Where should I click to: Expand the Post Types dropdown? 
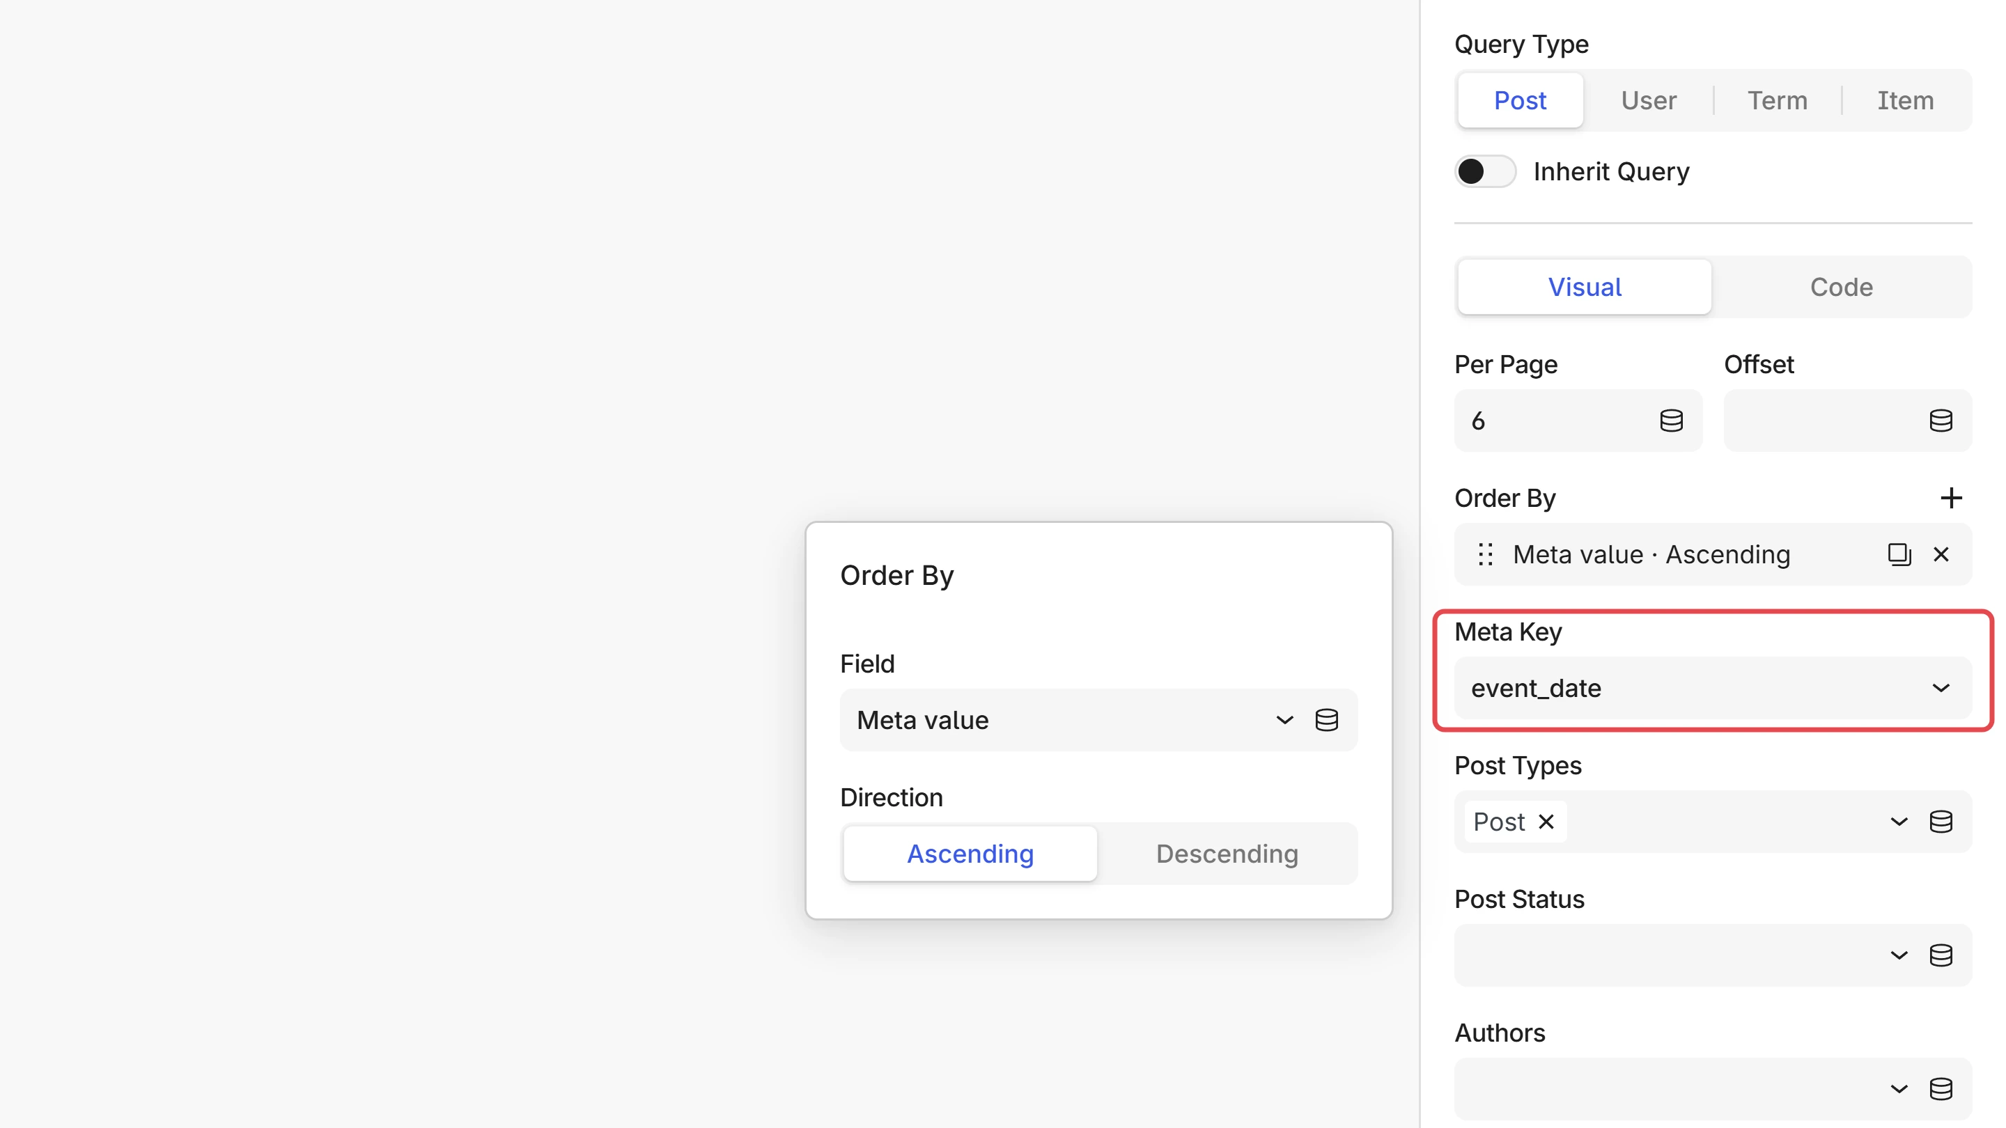(1899, 822)
